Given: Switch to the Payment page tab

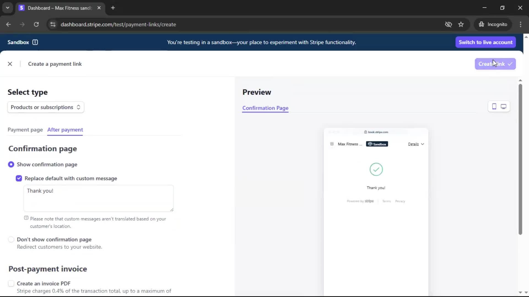Looking at the screenshot, I should coord(25,130).
